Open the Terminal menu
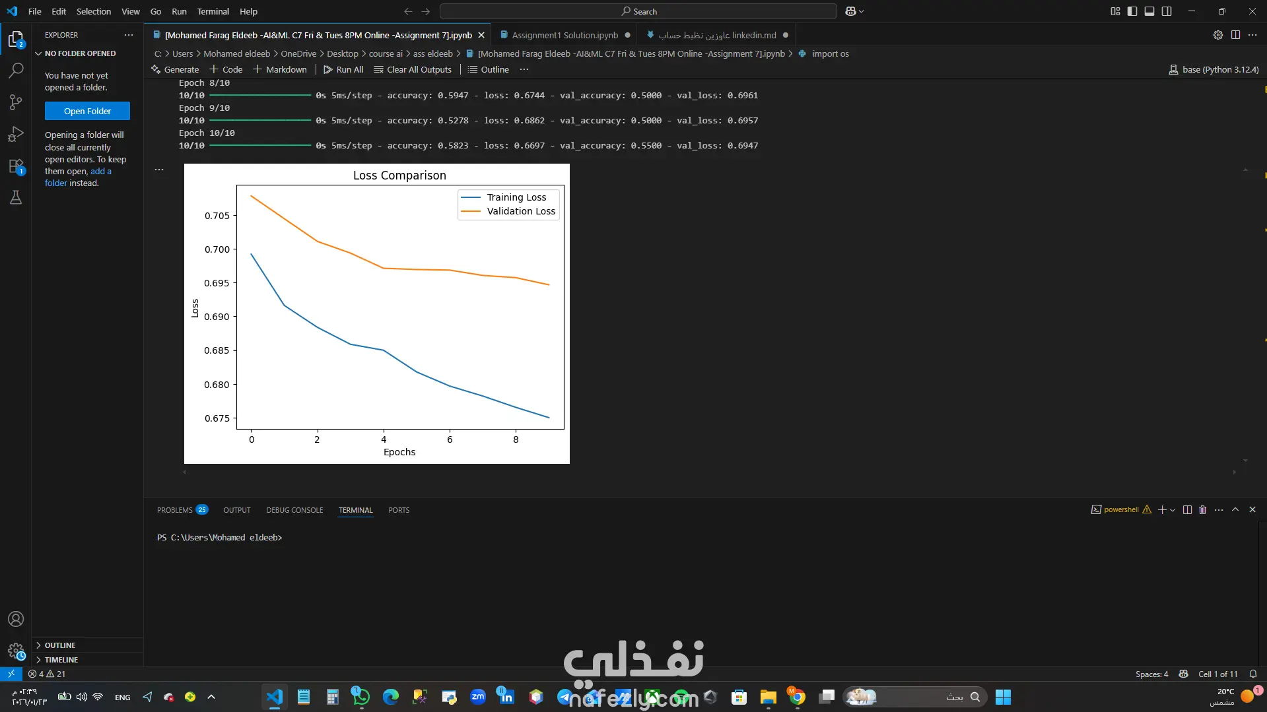1267x712 pixels. 213,11
